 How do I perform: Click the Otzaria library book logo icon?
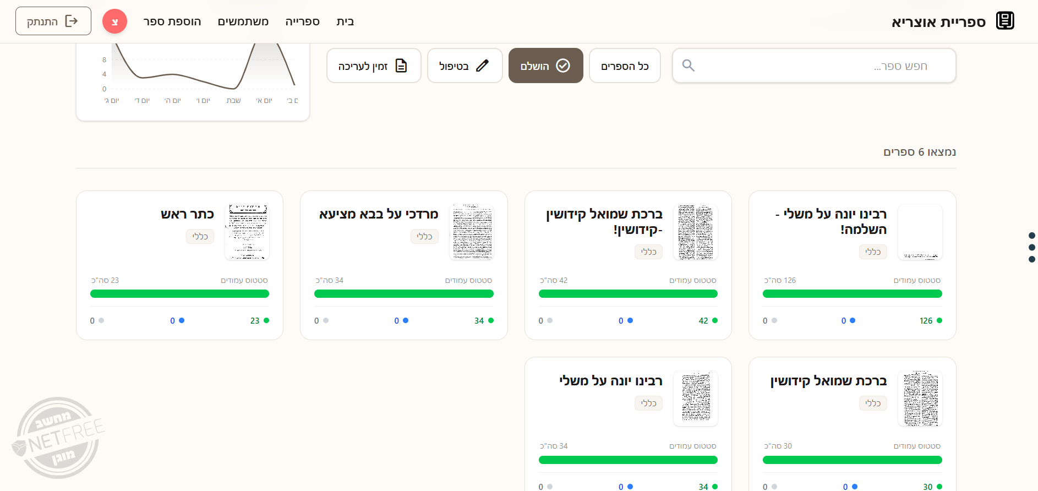tap(1004, 21)
